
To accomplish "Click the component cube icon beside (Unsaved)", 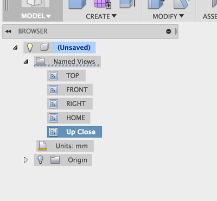I will 44,47.
